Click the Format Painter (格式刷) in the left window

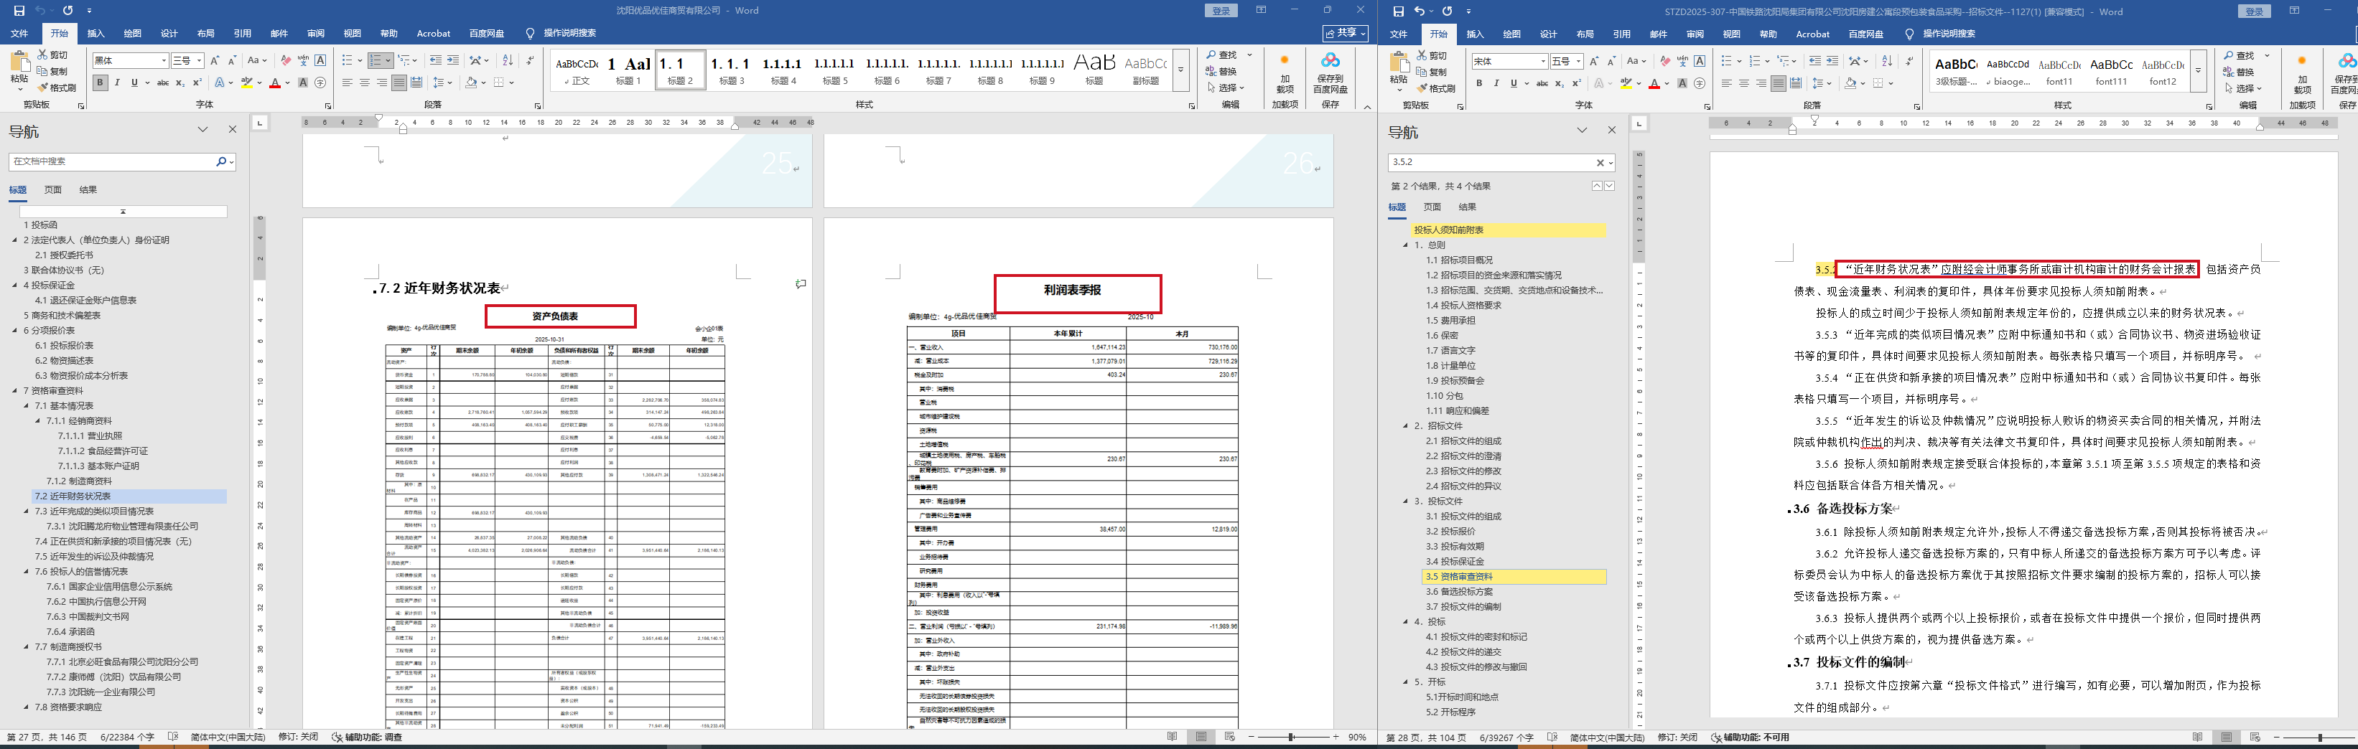(x=56, y=88)
